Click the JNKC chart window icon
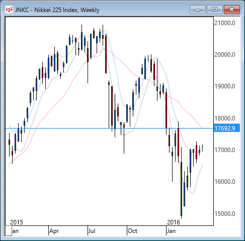 click(9, 10)
